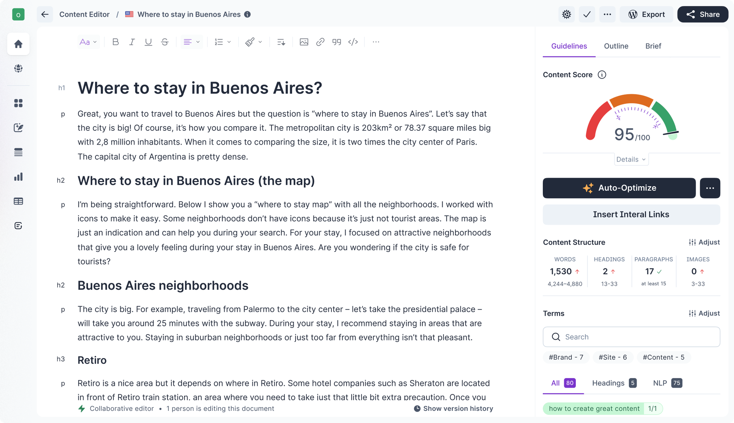Click the italic formatting icon
Screen dimensions: 734x423
[132, 42]
